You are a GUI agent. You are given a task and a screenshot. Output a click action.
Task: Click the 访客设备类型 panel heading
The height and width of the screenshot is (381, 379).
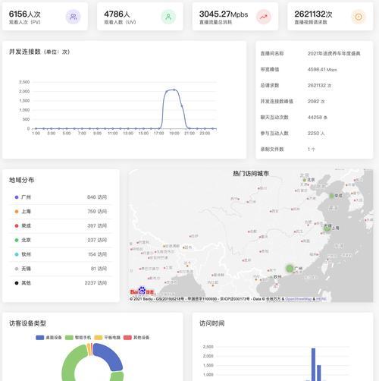(x=27, y=323)
